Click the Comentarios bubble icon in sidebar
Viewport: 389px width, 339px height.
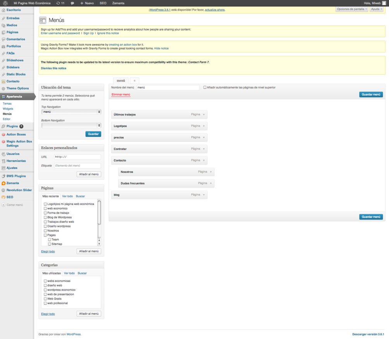pos(3,39)
